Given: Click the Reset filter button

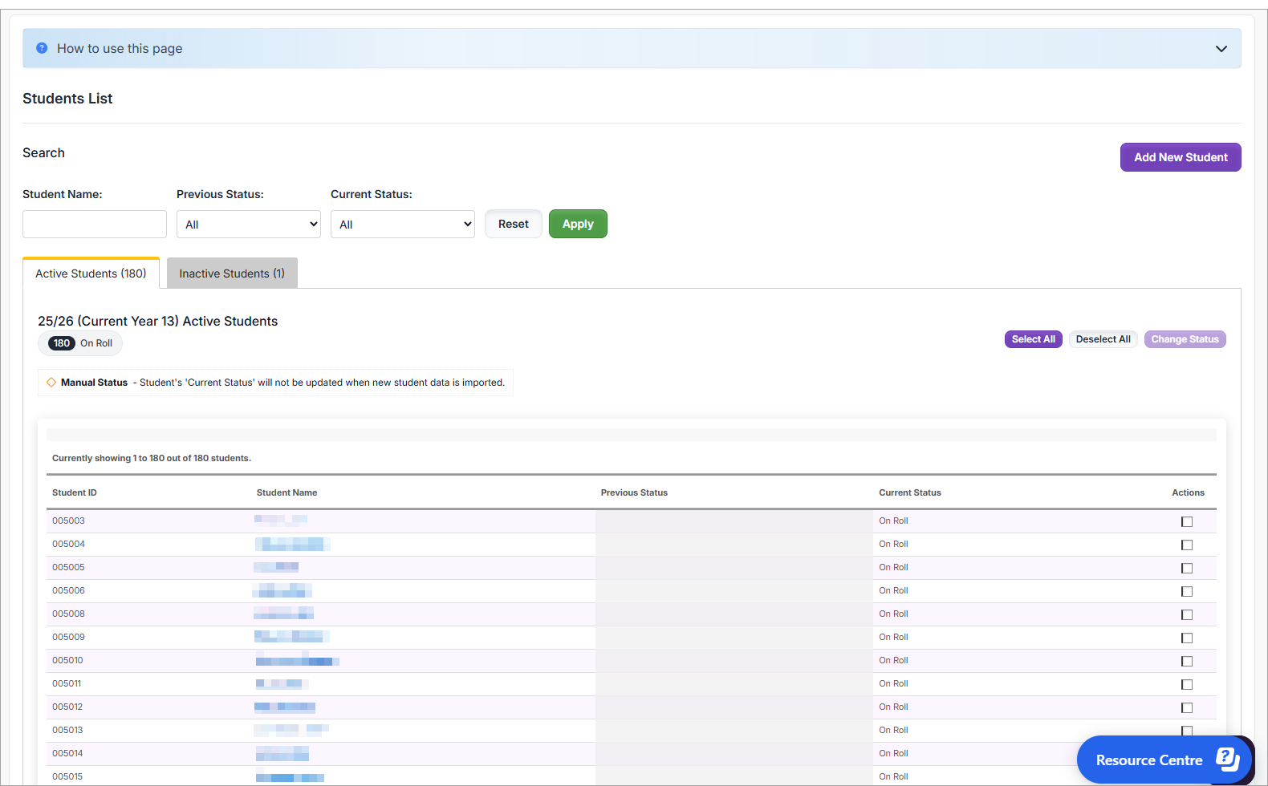Looking at the screenshot, I should (x=513, y=224).
